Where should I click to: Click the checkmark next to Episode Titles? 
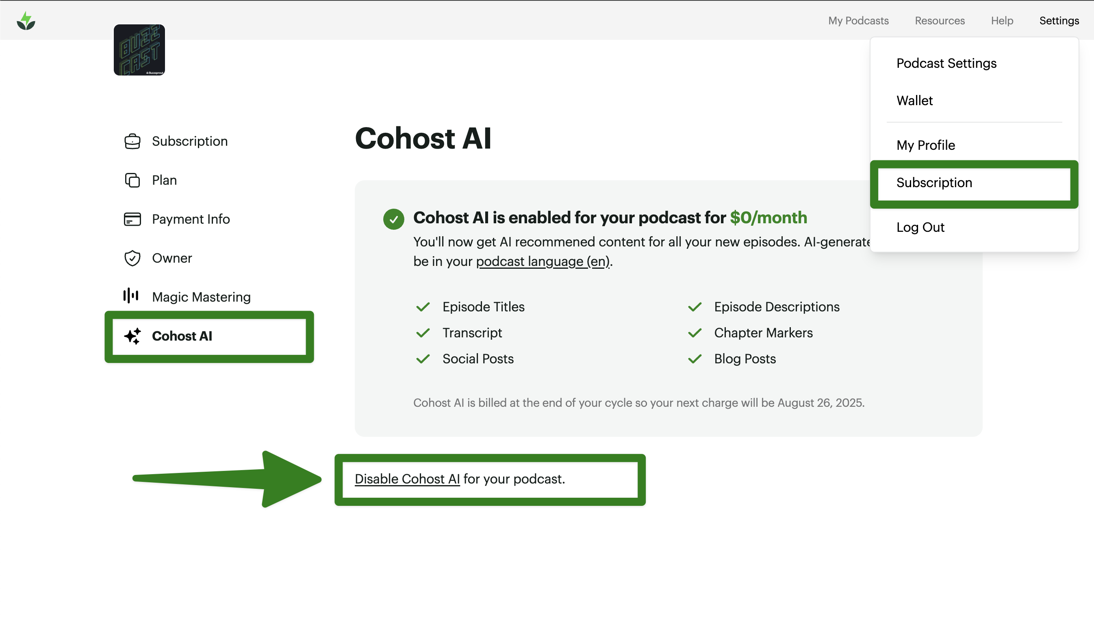click(x=423, y=307)
